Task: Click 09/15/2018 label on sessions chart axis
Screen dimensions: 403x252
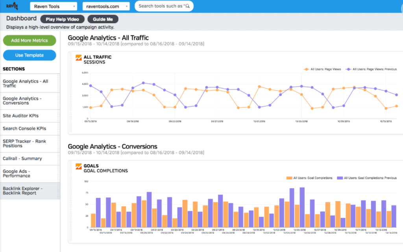Action: (x=91, y=121)
